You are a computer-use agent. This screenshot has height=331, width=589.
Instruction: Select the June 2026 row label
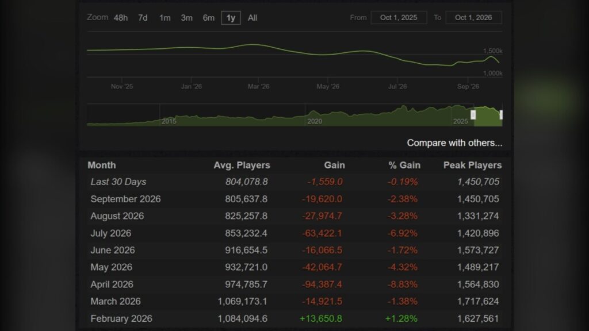click(x=113, y=251)
